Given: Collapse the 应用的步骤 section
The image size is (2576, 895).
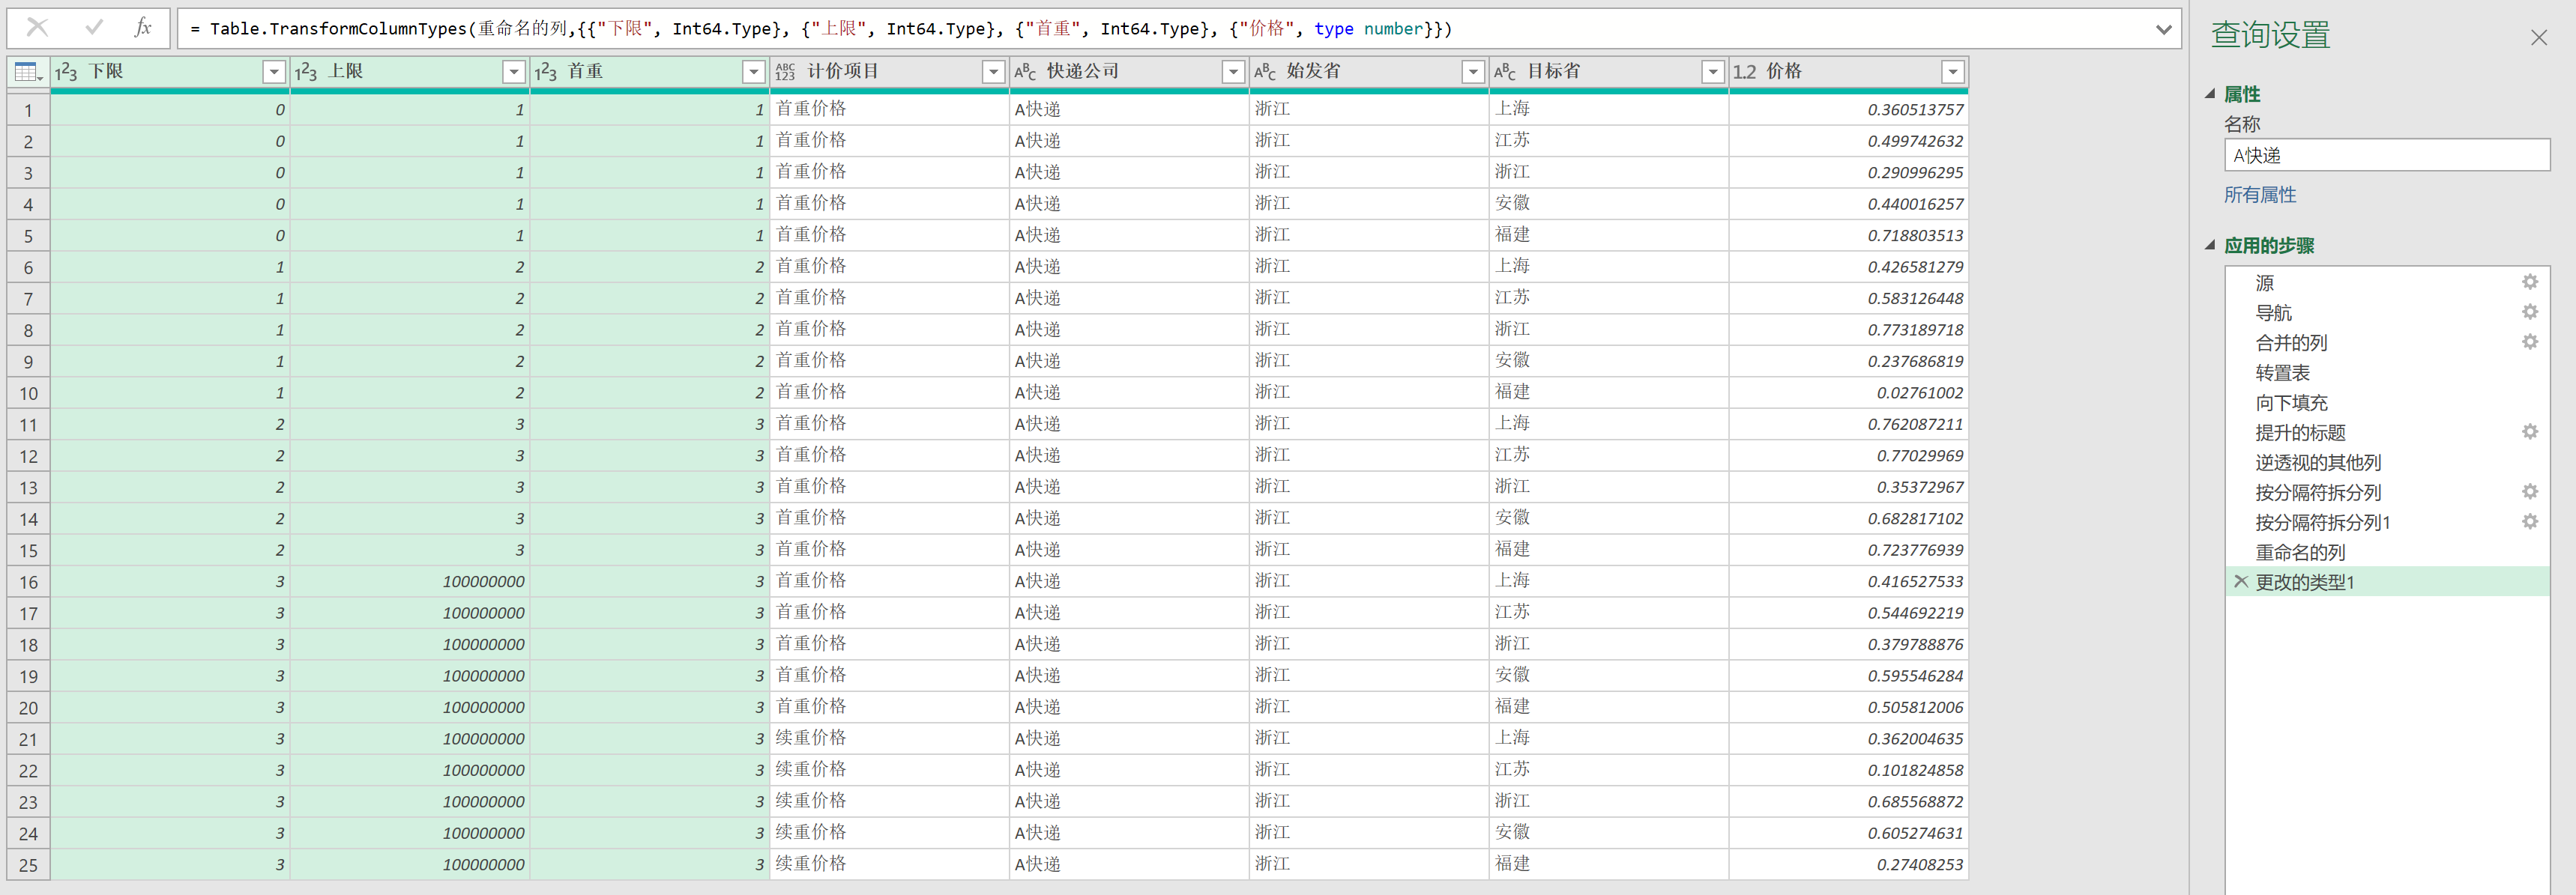Looking at the screenshot, I should pyautogui.click(x=2210, y=246).
